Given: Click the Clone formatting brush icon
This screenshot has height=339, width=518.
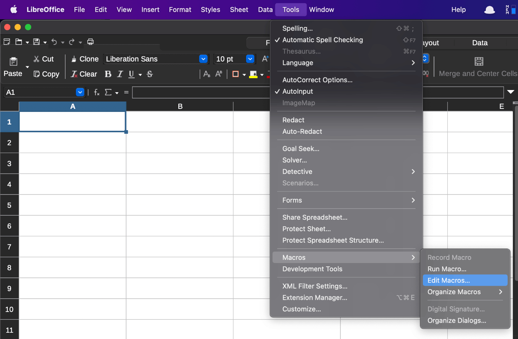Looking at the screenshot, I should (x=74, y=59).
